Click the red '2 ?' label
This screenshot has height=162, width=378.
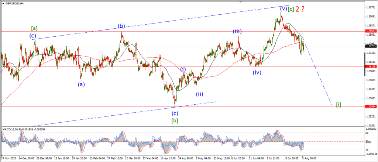click(300, 9)
